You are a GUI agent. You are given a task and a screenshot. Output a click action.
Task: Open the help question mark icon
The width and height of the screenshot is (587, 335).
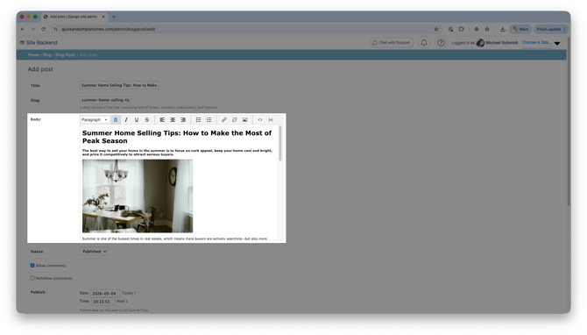(x=441, y=43)
